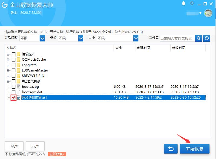Check the #已丢失目录 checkbox

[x=14, y=81]
